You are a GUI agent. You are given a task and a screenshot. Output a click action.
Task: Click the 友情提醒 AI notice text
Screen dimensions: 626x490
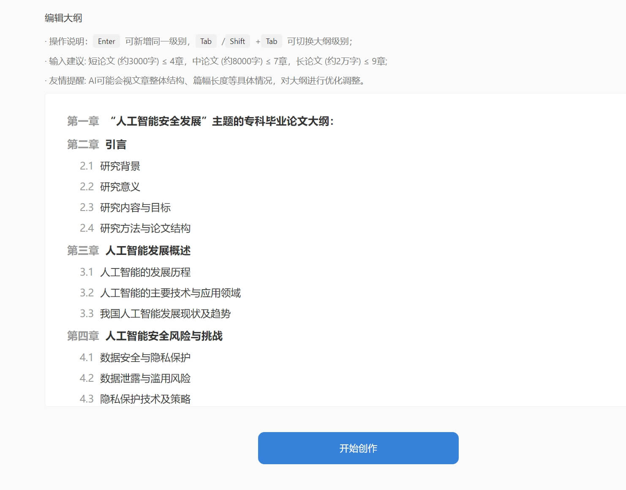(206, 80)
